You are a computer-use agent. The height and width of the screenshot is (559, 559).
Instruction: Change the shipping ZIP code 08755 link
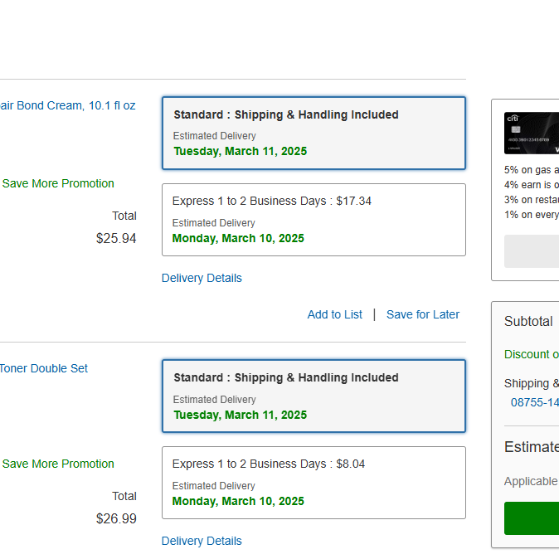tap(534, 402)
